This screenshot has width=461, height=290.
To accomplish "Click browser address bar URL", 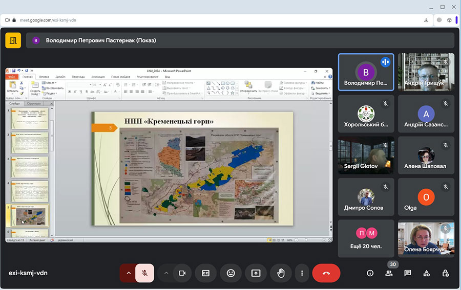I will (x=48, y=20).
